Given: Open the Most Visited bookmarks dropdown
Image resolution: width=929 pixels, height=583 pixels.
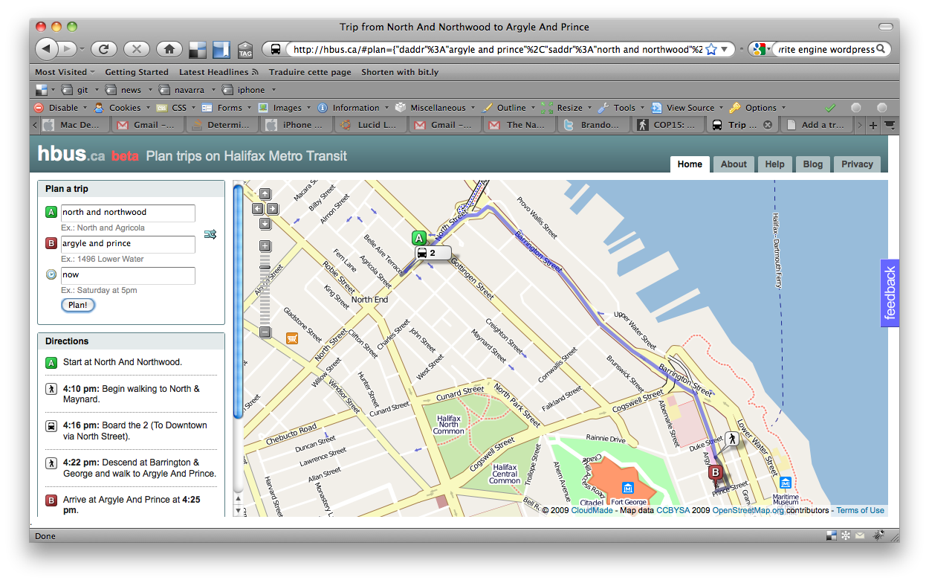Looking at the screenshot, I should coord(65,72).
